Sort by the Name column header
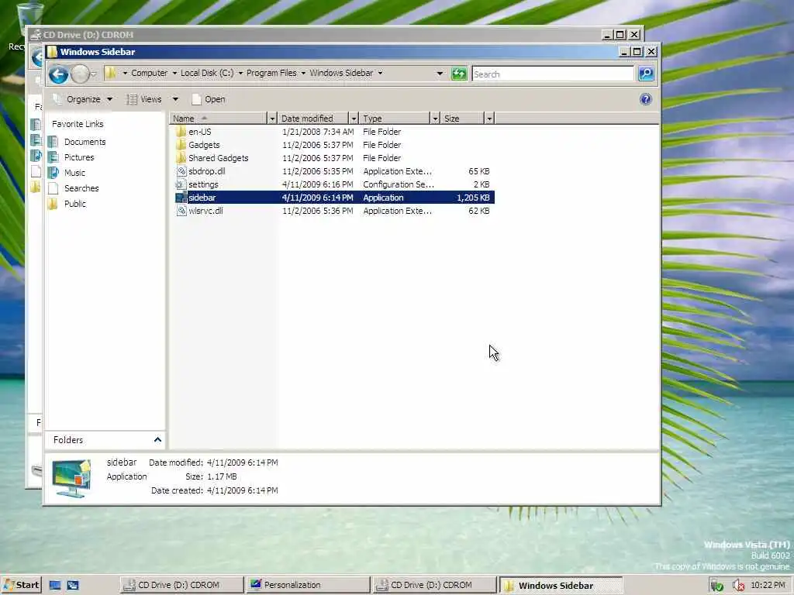The width and height of the screenshot is (794, 595). (x=218, y=119)
